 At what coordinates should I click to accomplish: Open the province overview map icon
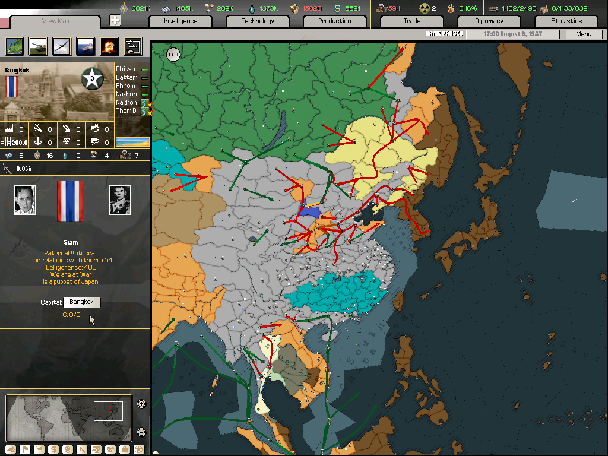14,46
